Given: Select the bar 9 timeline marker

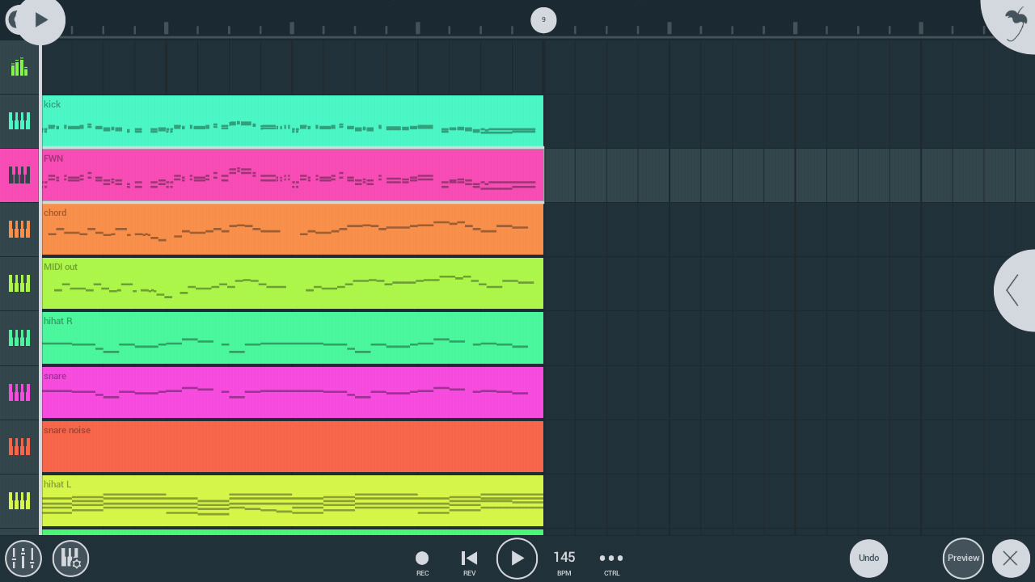Looking at the screenshot, I should 543,20.
